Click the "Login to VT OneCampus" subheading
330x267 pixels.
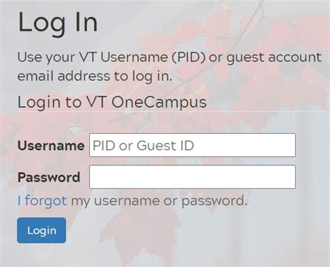[112, 102]
